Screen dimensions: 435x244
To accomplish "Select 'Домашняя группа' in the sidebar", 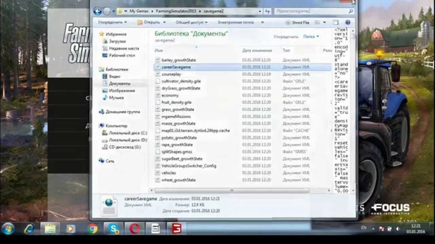I will (x=119, y=112).
